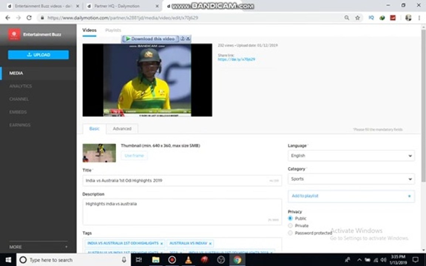Click into the Title field
426x266 pixels.
point(182,181)
